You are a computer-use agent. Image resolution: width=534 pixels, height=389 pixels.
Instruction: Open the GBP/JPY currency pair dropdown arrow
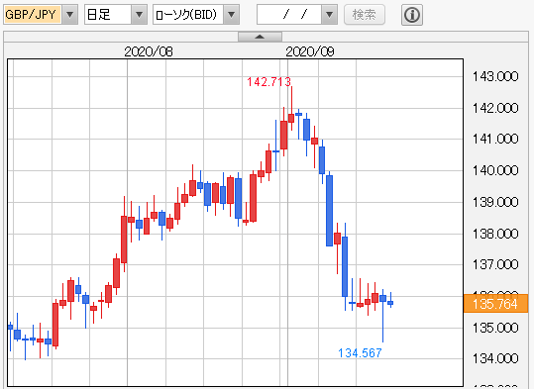[x=69, y=15]
